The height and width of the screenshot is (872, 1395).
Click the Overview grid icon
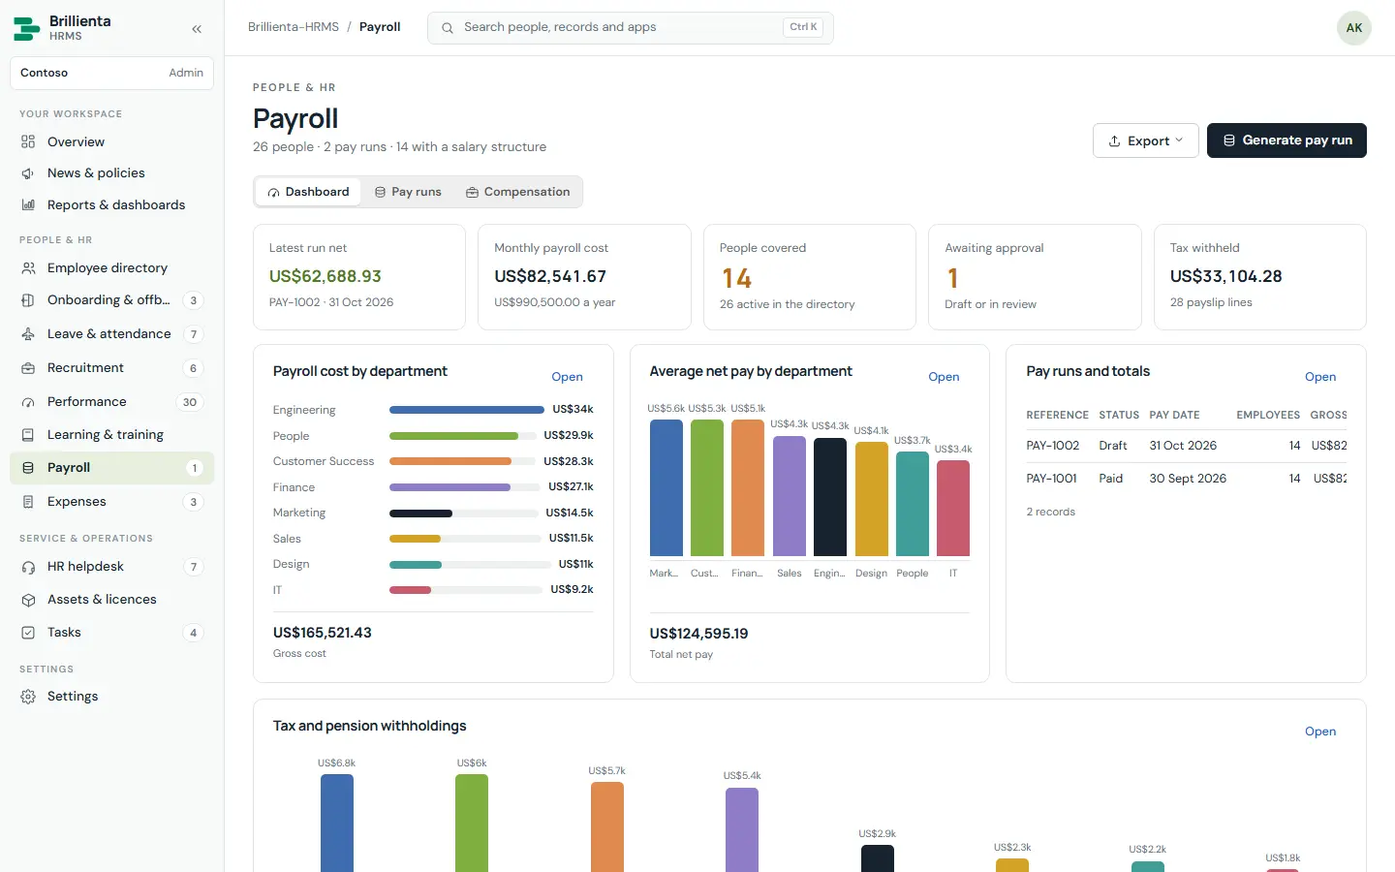click(28, 141)
